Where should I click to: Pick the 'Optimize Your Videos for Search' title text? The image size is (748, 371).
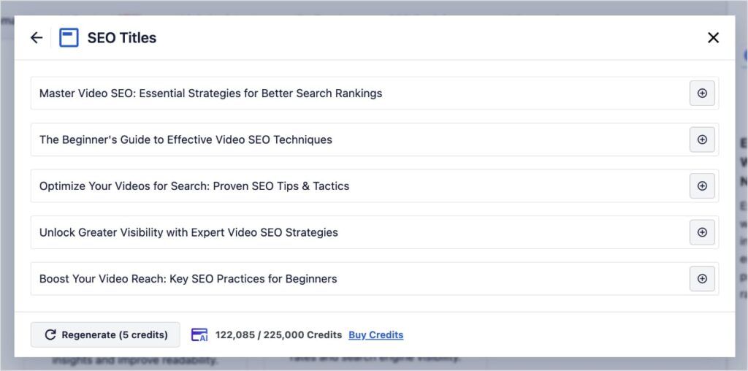[194, 186]
